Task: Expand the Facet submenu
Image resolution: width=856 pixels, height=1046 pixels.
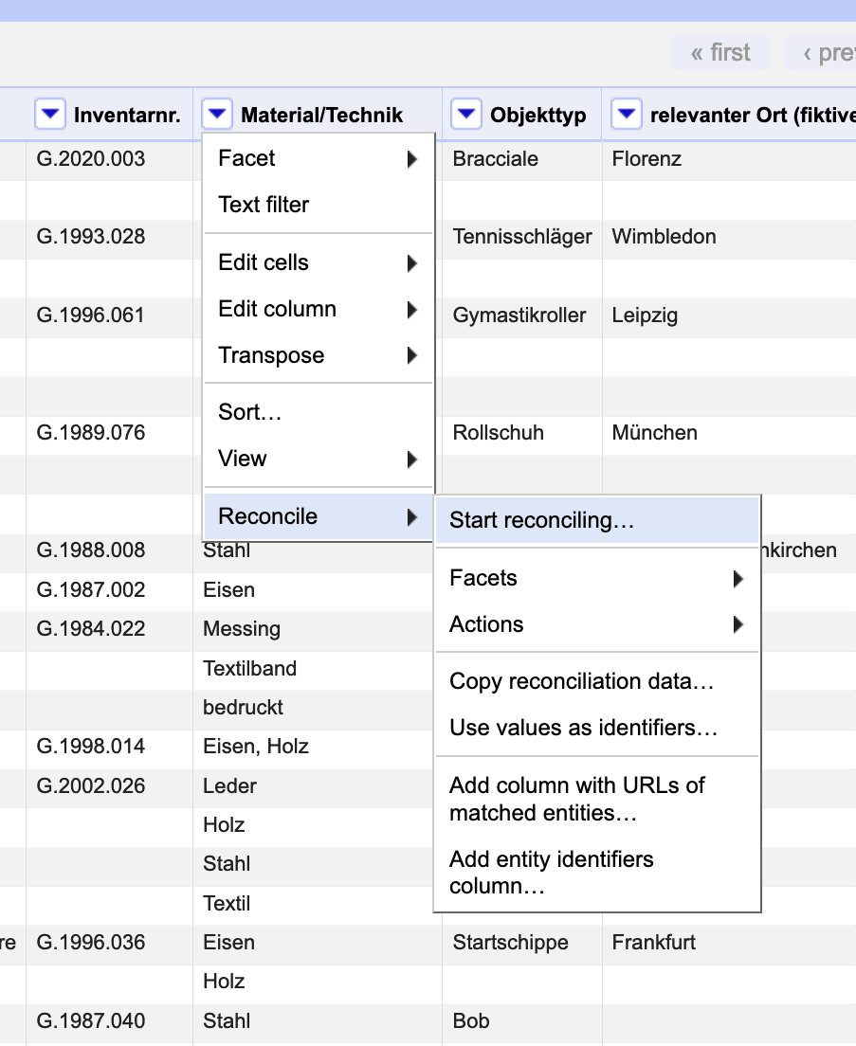Action: click(318, 158)
